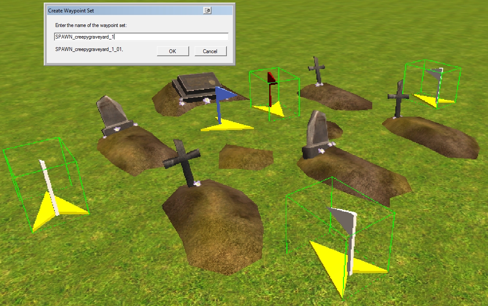
Task: Click the flat stone tomb slab
Action: [x=196, y=85]
